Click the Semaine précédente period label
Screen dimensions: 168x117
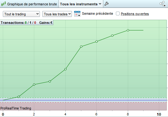point(97,13)
